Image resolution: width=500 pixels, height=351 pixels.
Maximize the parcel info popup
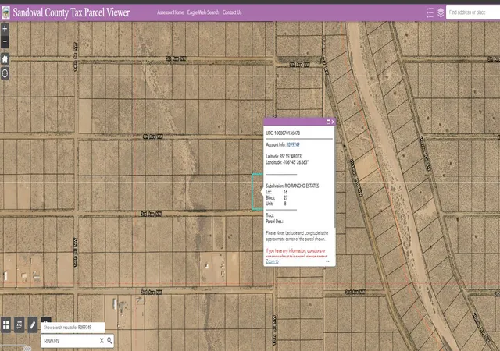click(328, 122)
